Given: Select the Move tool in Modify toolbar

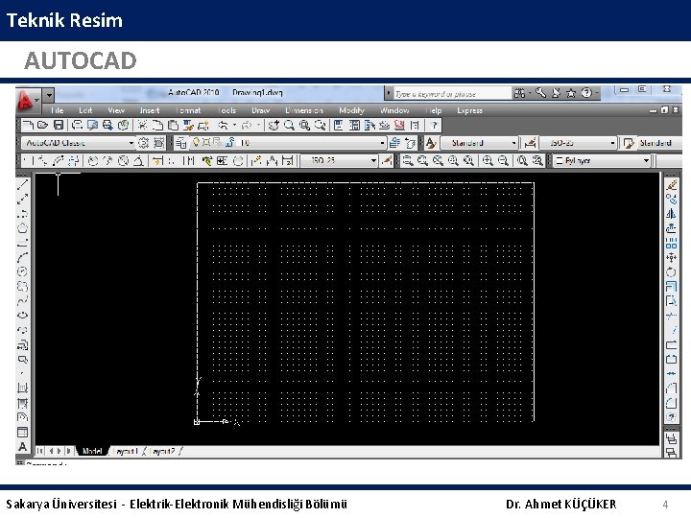Looking at the screenshot, I should click(671, 257).
